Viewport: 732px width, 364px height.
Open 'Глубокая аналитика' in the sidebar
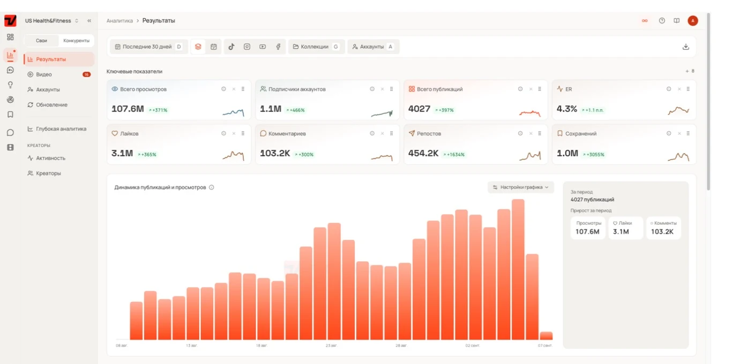click(59, 129)
